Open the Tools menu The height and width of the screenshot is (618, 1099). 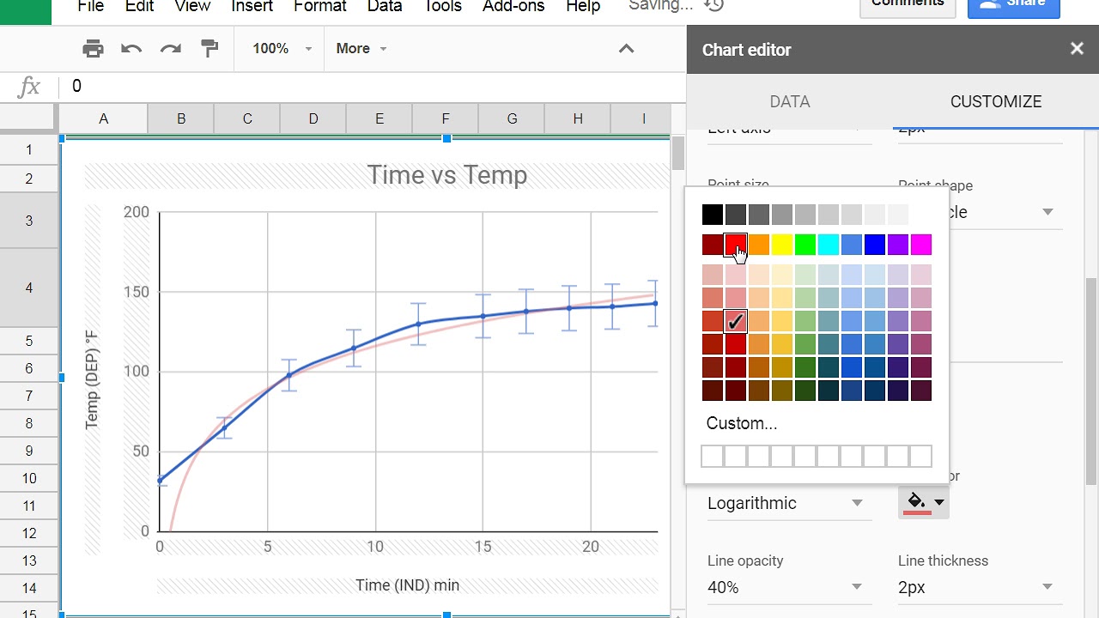[x=442, y=7]
